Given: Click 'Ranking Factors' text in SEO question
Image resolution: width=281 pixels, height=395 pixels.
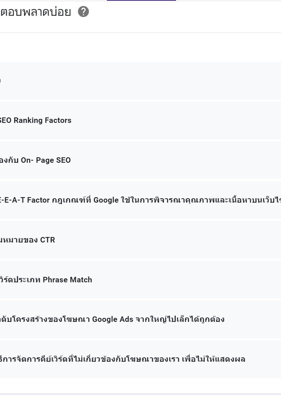Looking at the screenshot, I should (x=42, y=120).
